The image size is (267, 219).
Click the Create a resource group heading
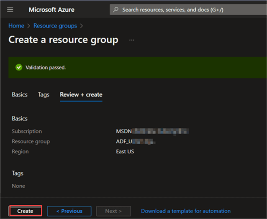[63, 40]
